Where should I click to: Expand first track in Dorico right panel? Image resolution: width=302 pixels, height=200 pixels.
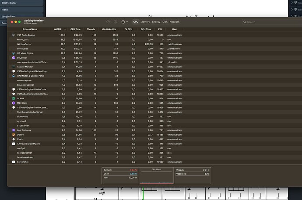[292, 3]
